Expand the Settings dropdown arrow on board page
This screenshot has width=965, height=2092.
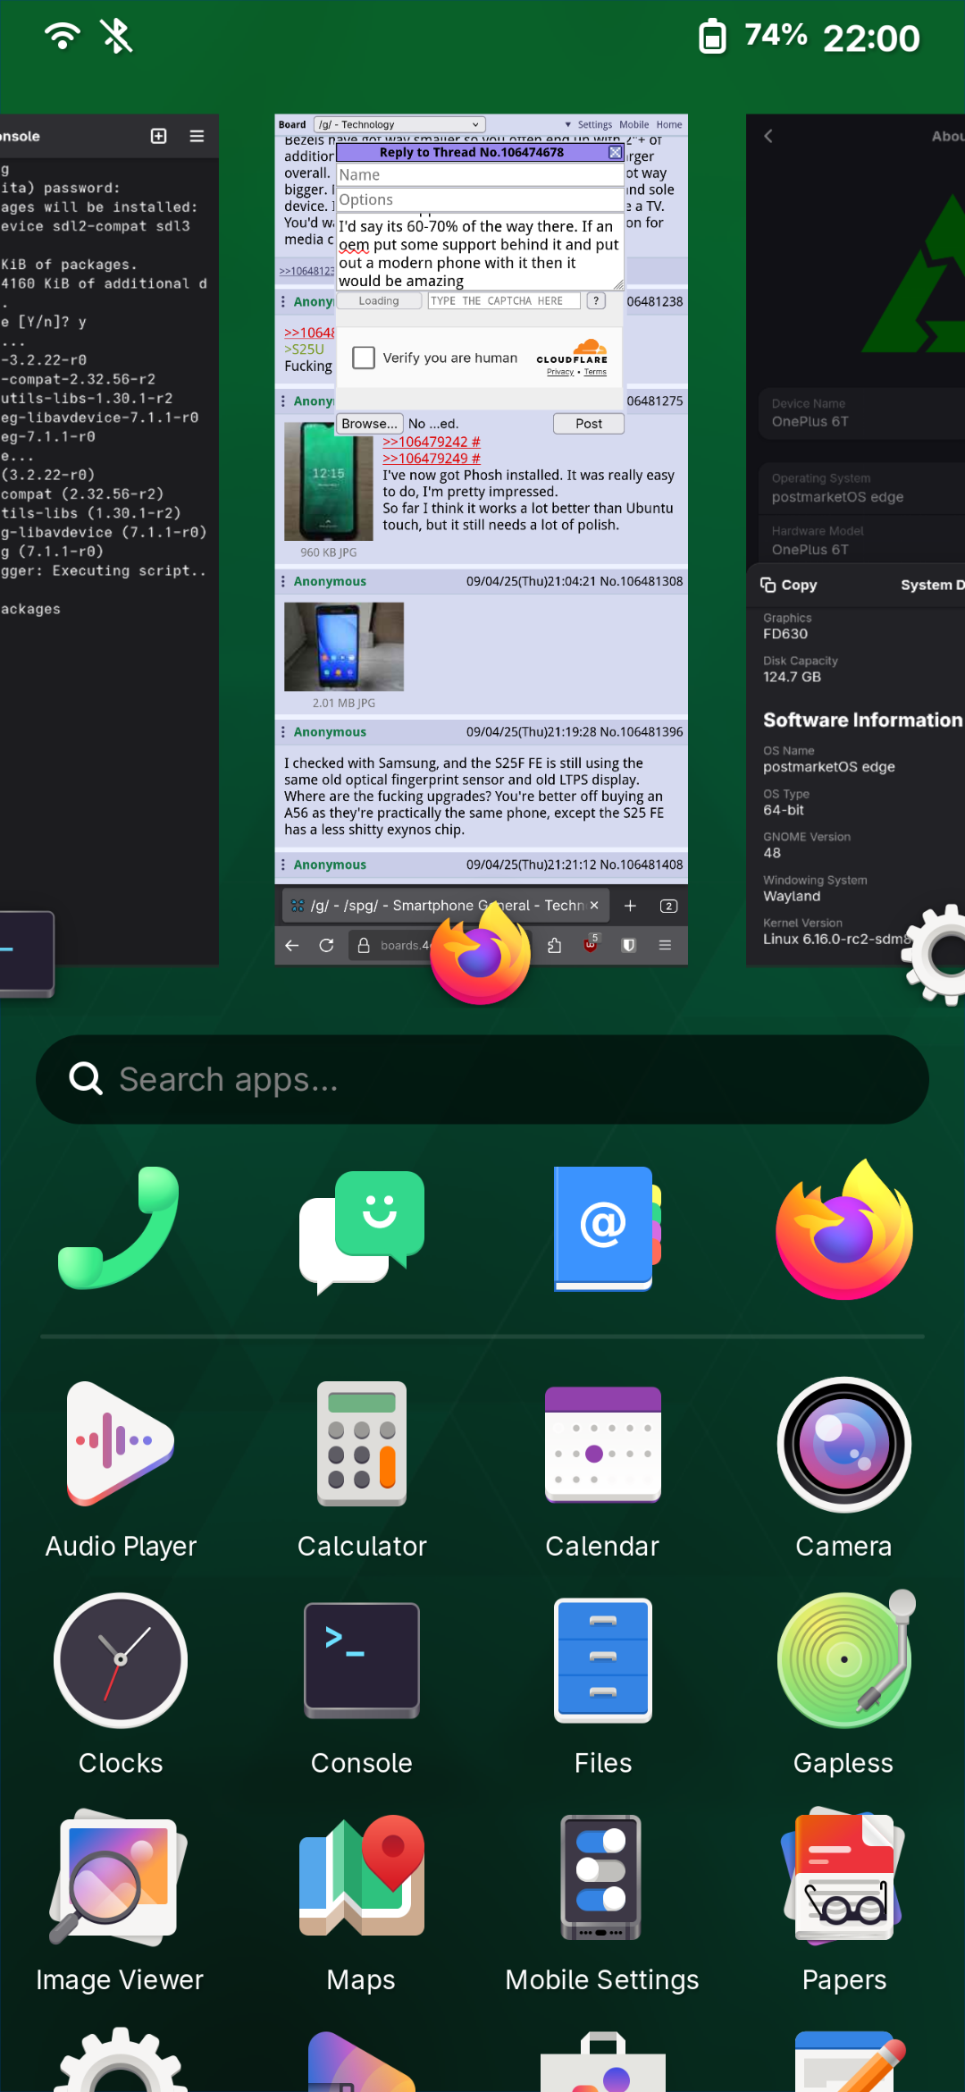click(x=568, y=124)
